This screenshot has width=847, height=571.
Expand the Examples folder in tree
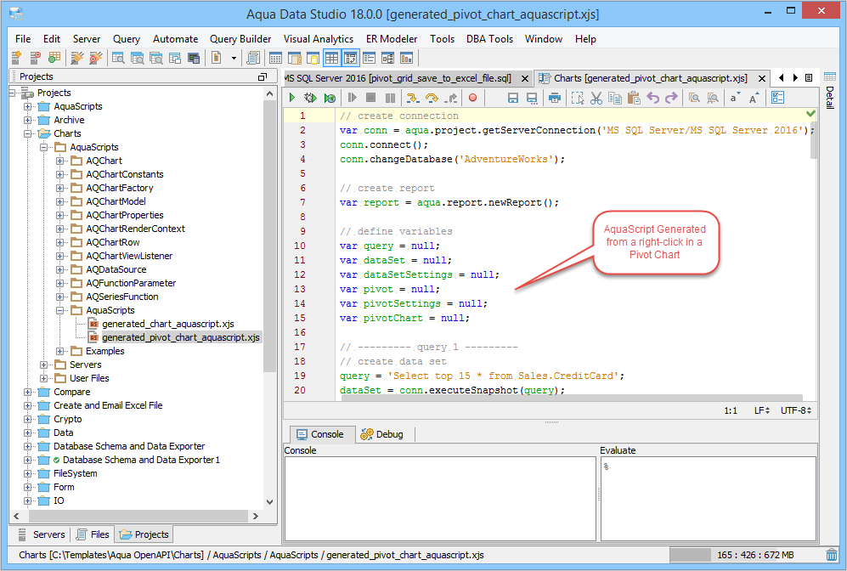60,351
